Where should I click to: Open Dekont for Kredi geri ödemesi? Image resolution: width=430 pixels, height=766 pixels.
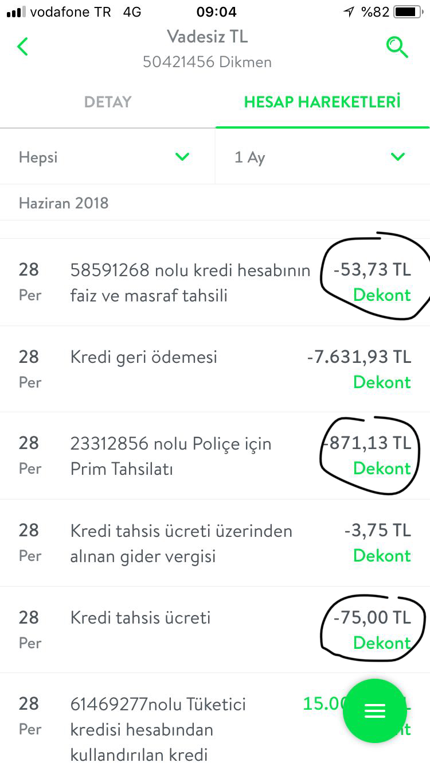click(x=382, y=382)
